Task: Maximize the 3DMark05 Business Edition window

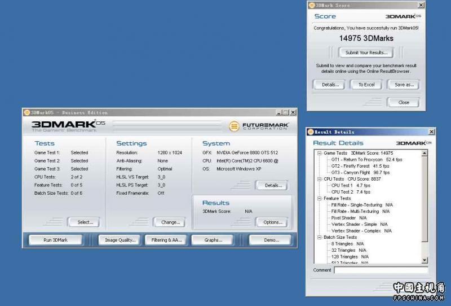Action: tap(285, 112)
